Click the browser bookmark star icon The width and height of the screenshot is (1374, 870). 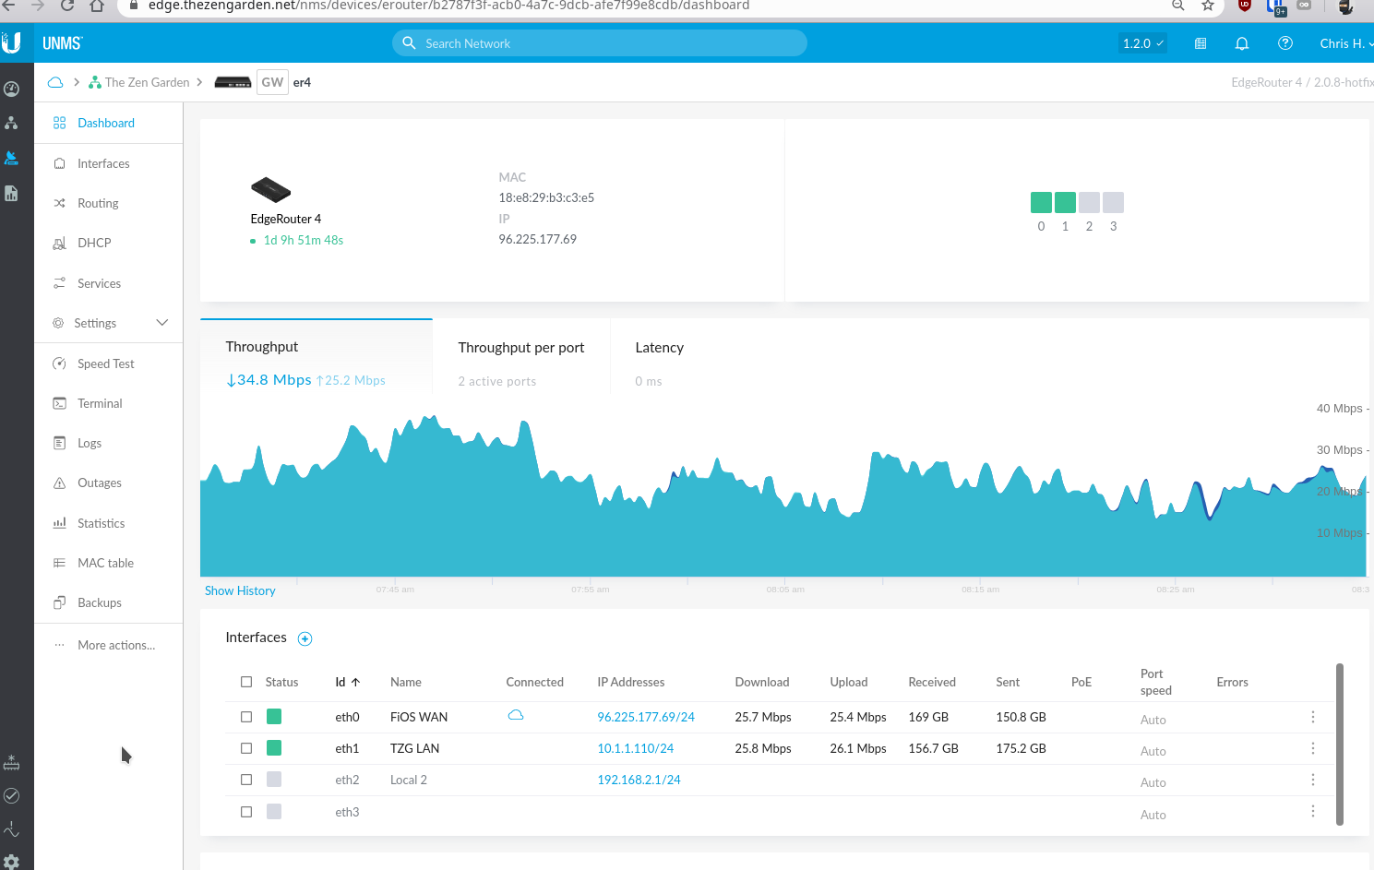tap(1208, 6)
